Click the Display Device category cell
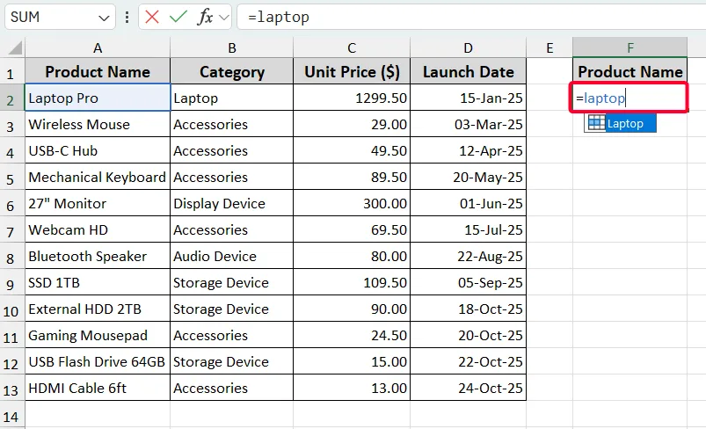Screen dimensions: 706x429 pos(232,203)
